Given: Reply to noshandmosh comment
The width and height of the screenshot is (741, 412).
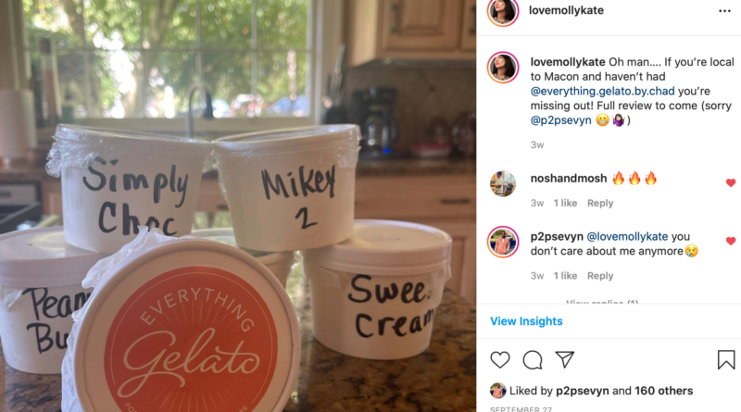Looking at the screenshot, I should tap(600, 203).
